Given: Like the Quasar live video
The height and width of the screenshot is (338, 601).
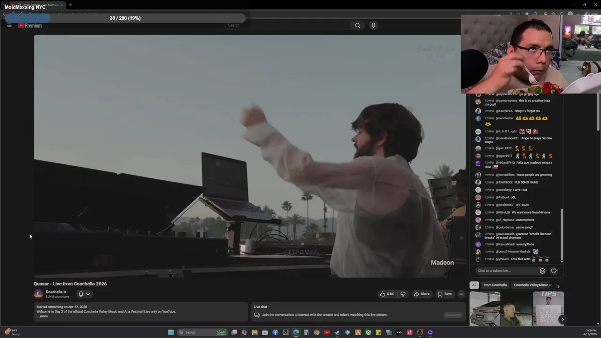Looking at the screenshot, I should (x=387, y=294).
